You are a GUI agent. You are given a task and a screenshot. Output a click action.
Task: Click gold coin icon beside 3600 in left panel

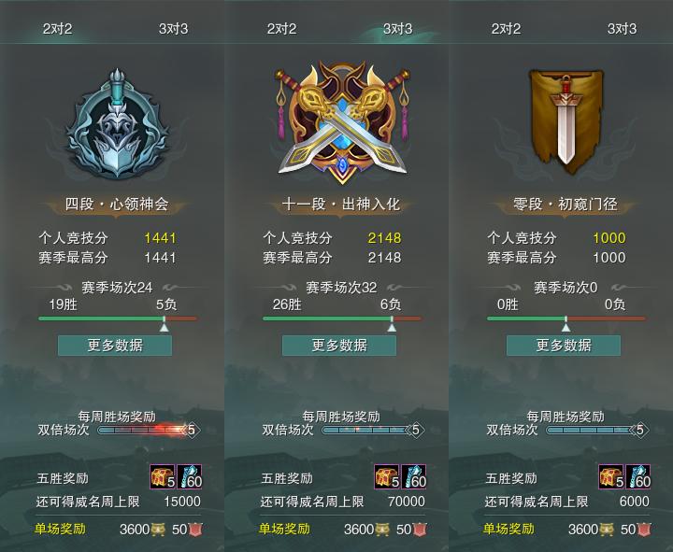point(157,530)
